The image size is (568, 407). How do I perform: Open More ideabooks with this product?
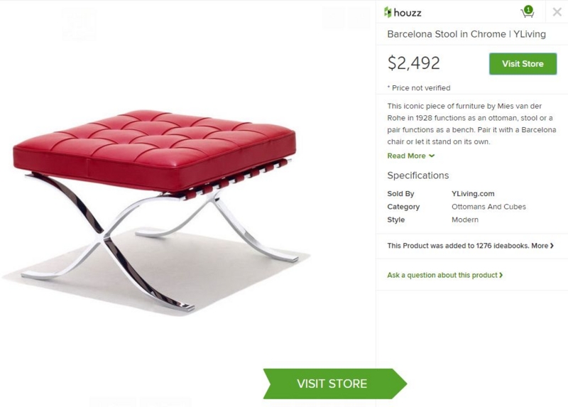click(x=542, y=246)
